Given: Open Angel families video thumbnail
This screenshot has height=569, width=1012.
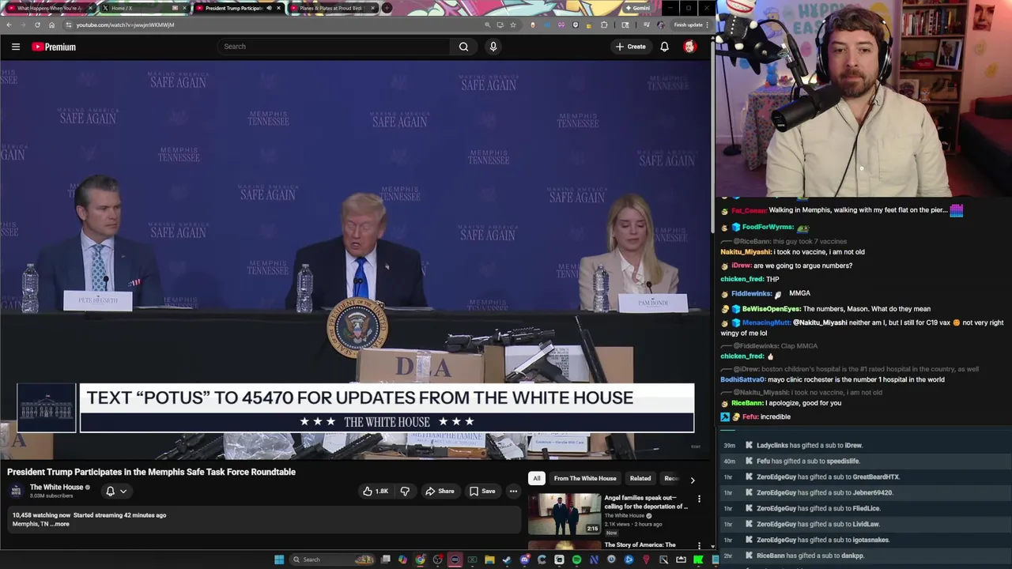Looking at the screenshot, I should coord(565,514).
